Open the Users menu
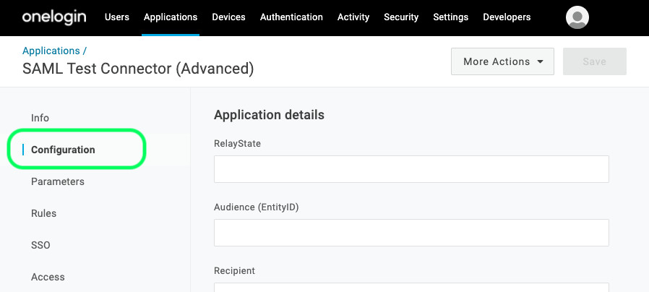The width and height of the screenshot is (649, 292). [117, 17]
